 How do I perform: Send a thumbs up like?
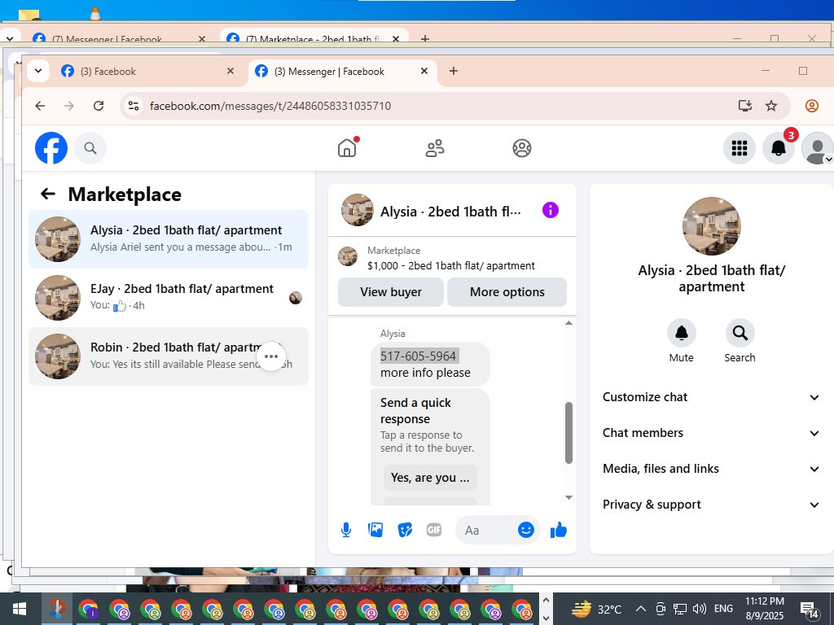tap(559, 530)
